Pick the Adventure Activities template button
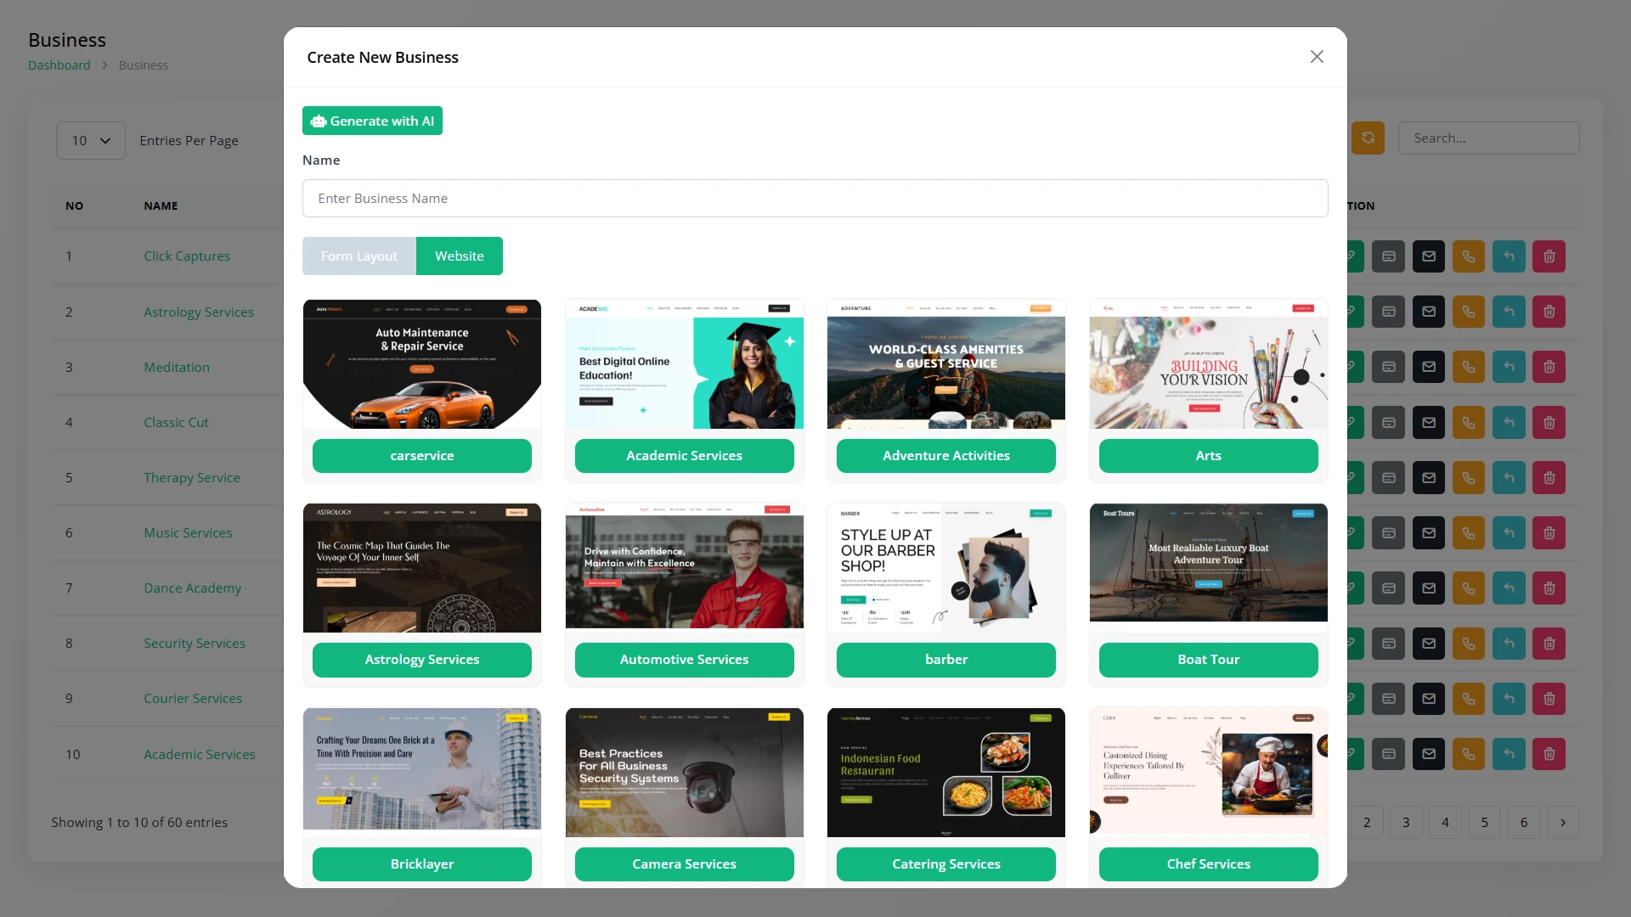Image resolution: width=1631 pixels, height=917 pixels. pos(946,456)
